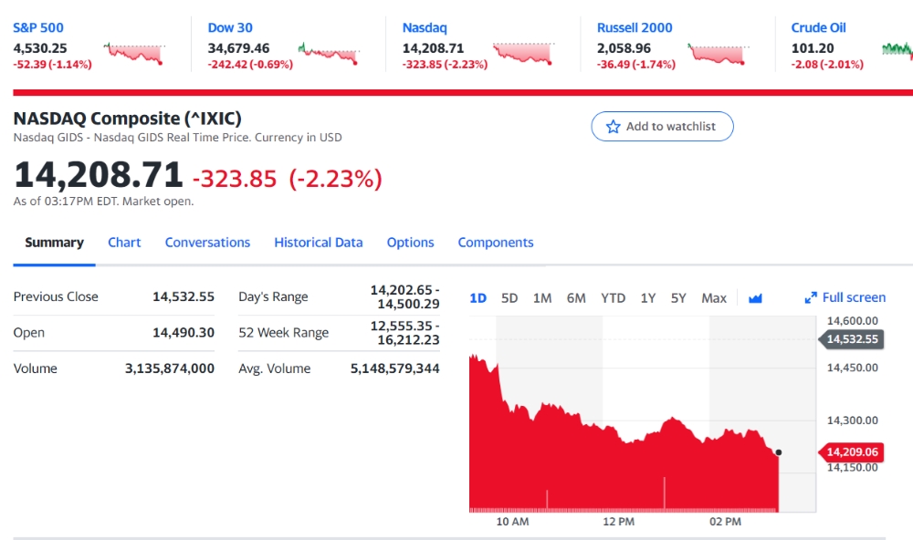Image resolution: width=913 pixels, height=540 pixels.
Task: Select the 1D chart range
Action: [x=478, y=298]
